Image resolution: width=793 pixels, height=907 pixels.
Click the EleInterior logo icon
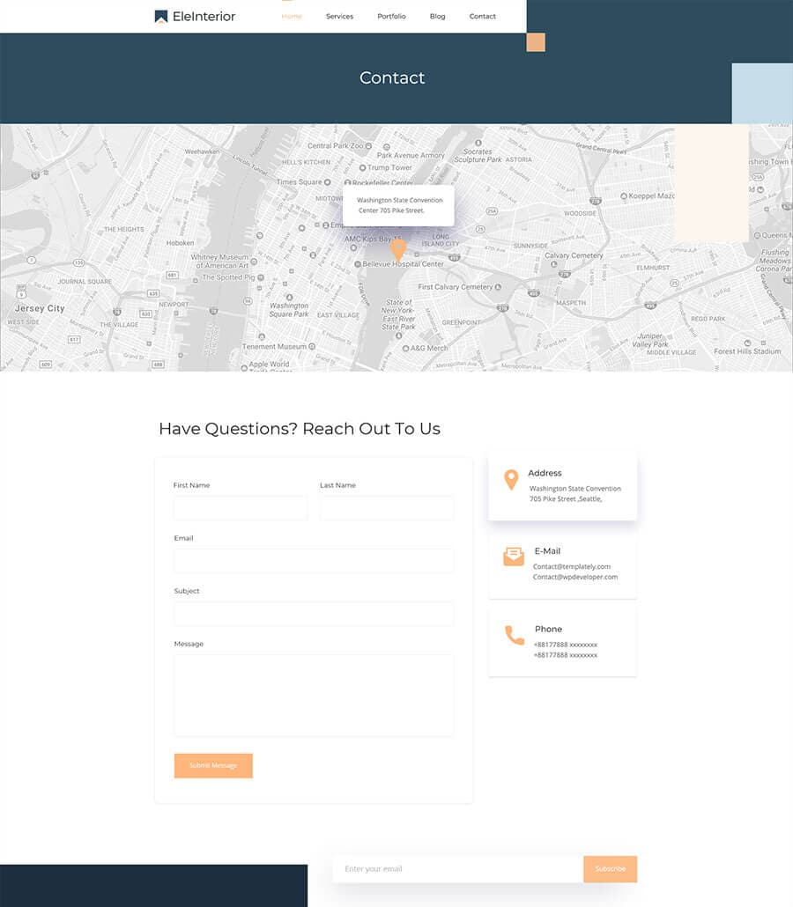[161, 16]
